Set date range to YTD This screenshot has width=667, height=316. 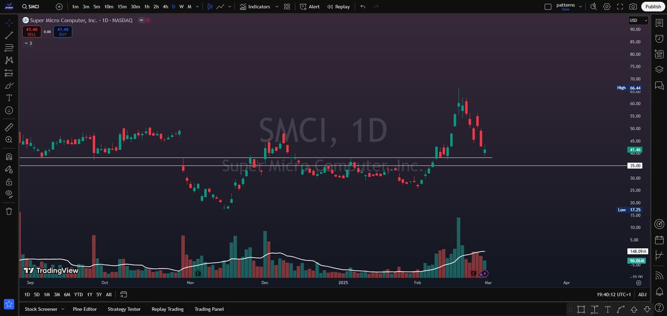coord(78,294)
